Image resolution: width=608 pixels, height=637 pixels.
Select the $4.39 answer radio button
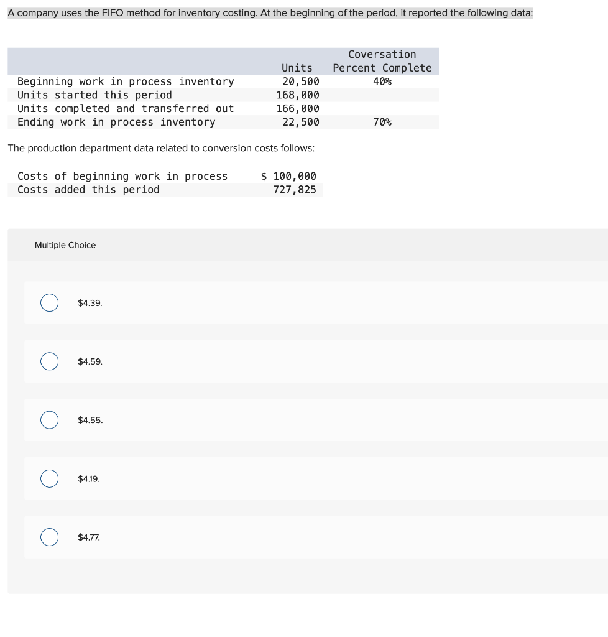point(49,303)
